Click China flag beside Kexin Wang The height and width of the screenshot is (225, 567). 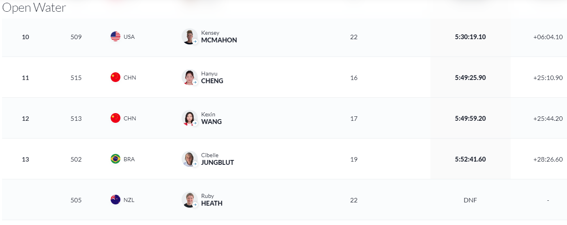coord(116,118)
